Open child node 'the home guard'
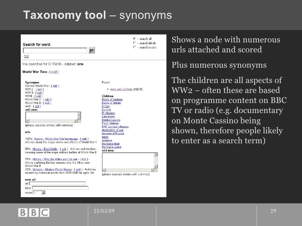 111,147
